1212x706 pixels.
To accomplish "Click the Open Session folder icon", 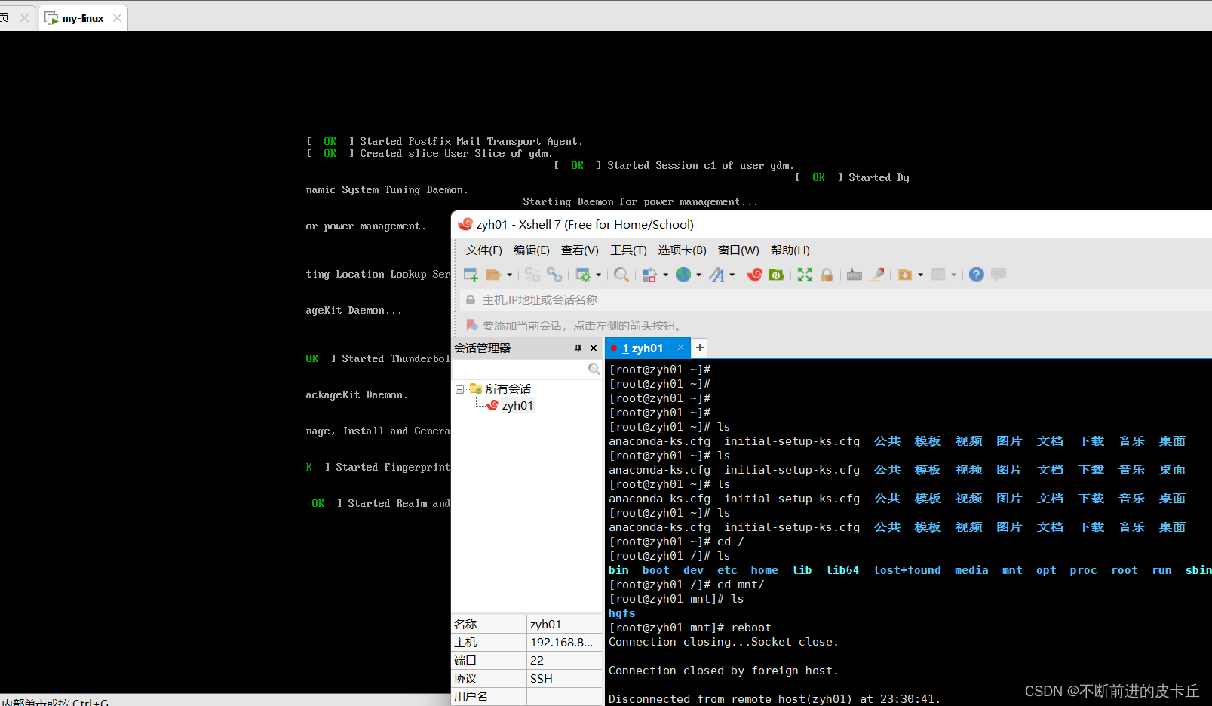I will (493, 275).
